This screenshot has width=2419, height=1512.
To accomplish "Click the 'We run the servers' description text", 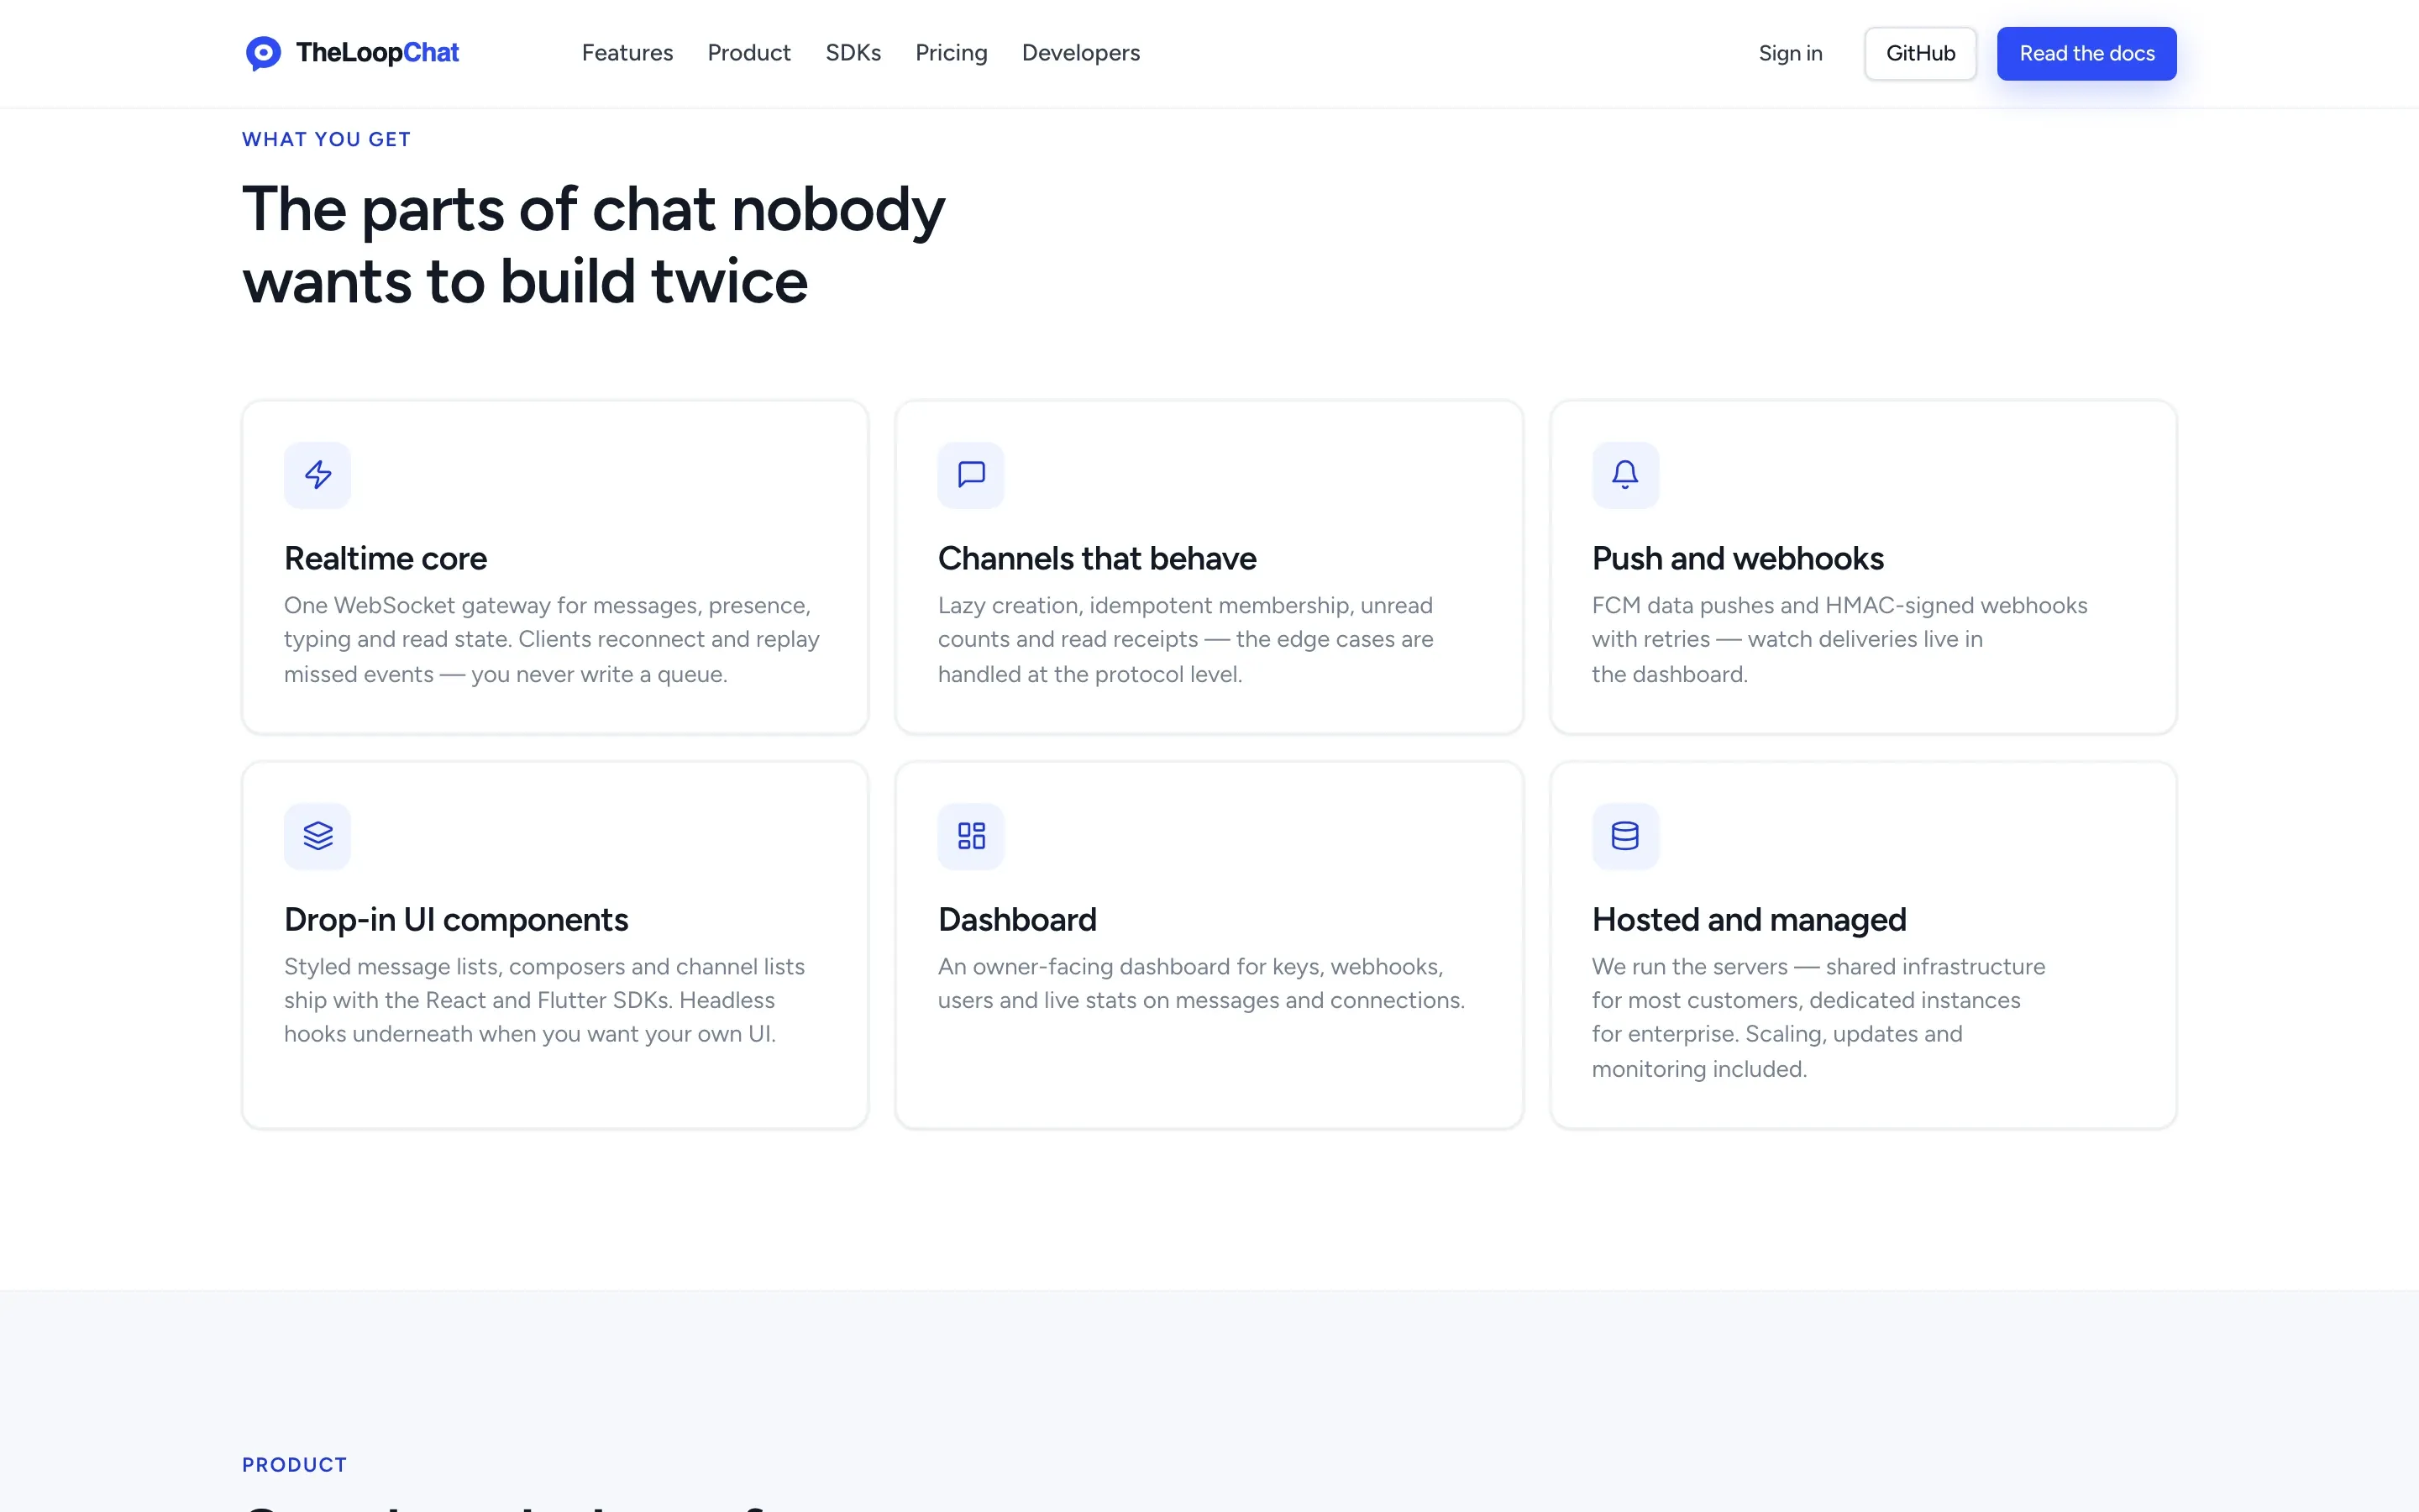I will pos(1818,1017).
